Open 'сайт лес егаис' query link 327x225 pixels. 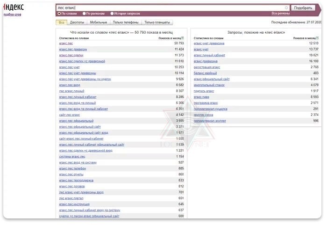point(70,115)
